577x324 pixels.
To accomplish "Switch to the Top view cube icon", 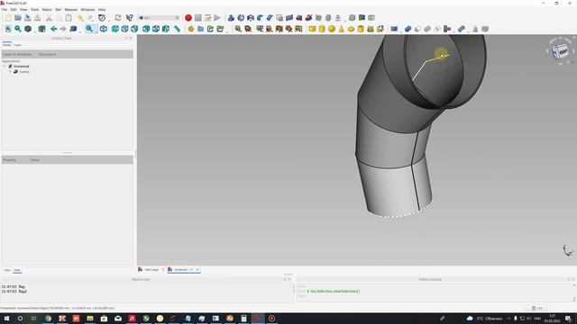I will pyautogui.click(x=124, y=29).
